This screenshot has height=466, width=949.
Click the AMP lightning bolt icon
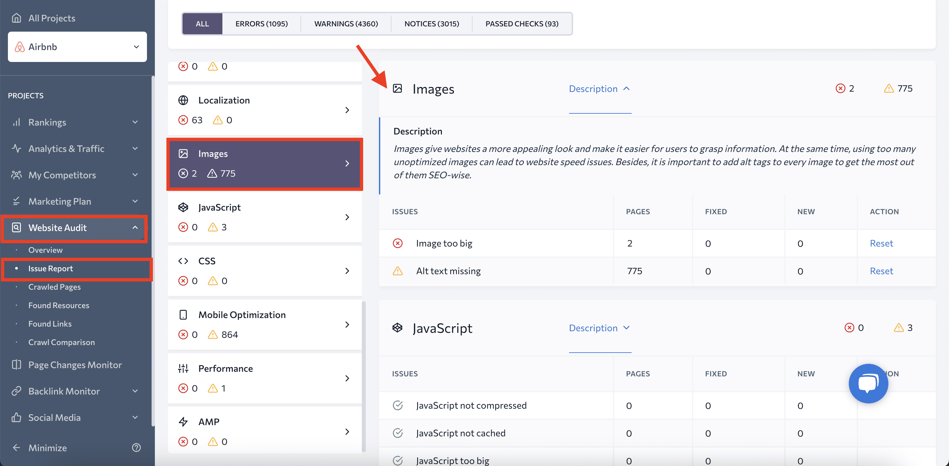click(x=183, y=422)
